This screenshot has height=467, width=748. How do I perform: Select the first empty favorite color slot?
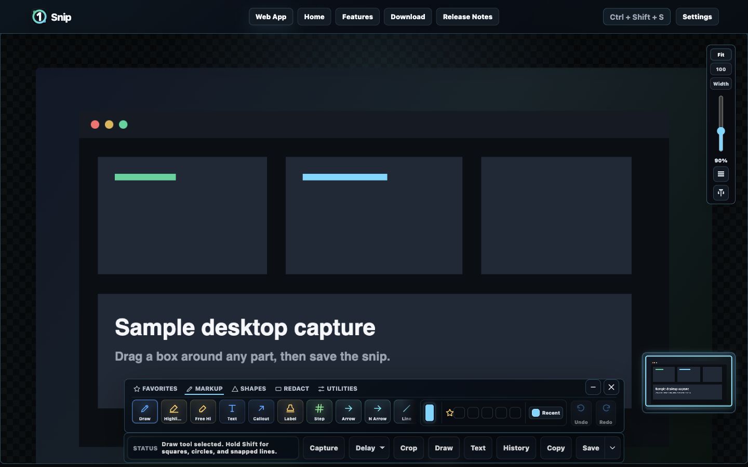460,413
